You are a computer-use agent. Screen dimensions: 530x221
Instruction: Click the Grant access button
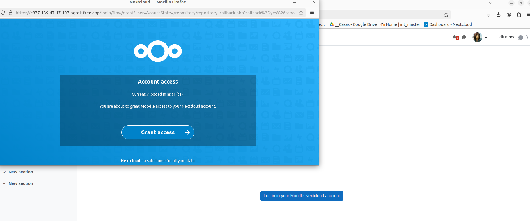coord(158,132)
